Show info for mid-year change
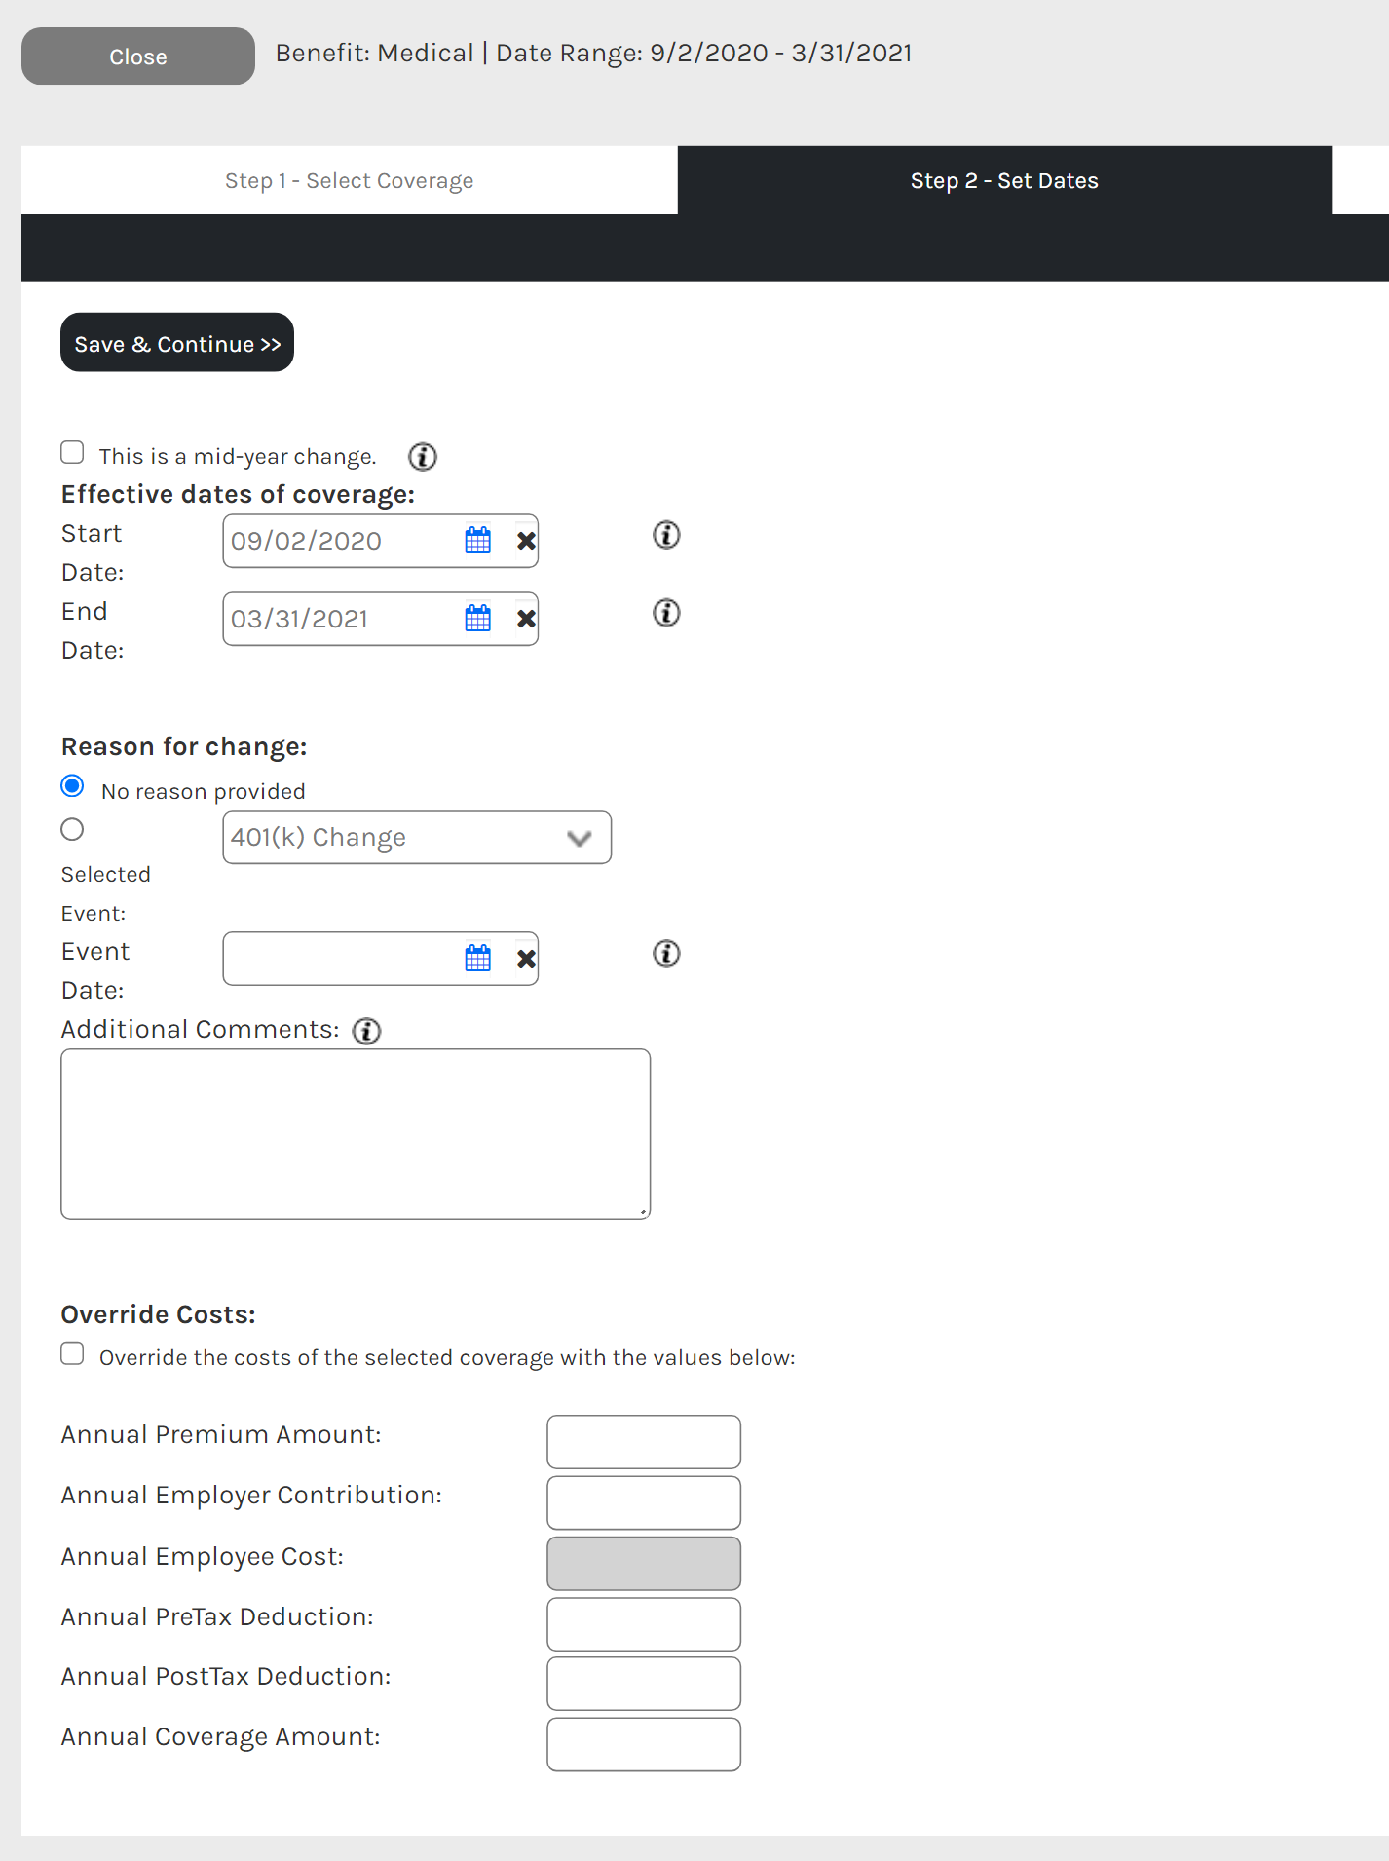This screenshot has height=1861, width=1389. tap(423, 456)
